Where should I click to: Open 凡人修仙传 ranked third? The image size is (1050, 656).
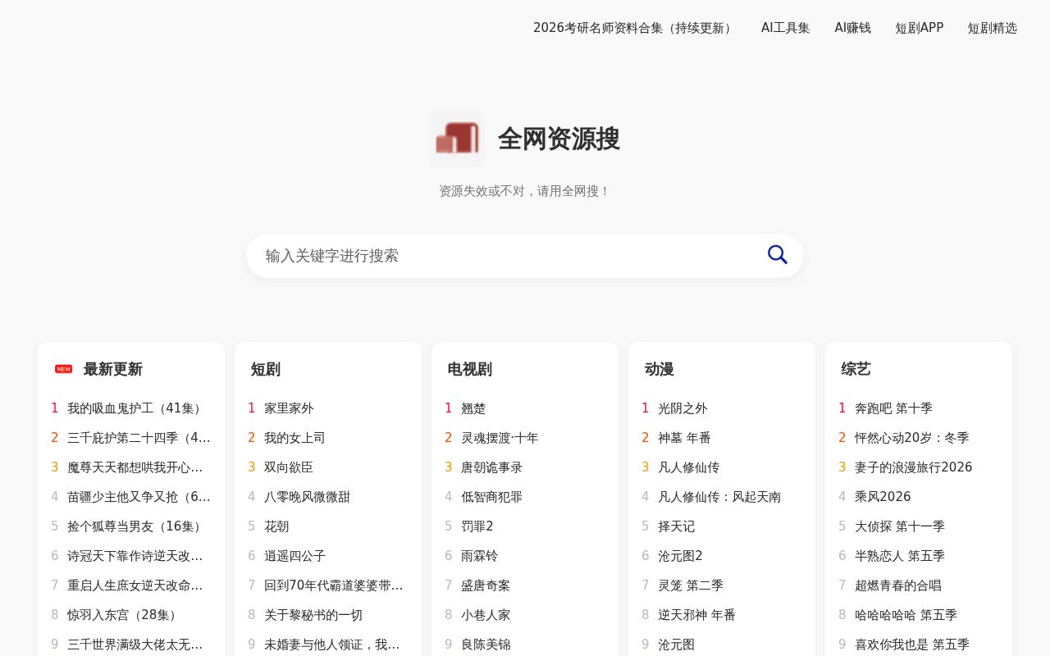[688, 467]
